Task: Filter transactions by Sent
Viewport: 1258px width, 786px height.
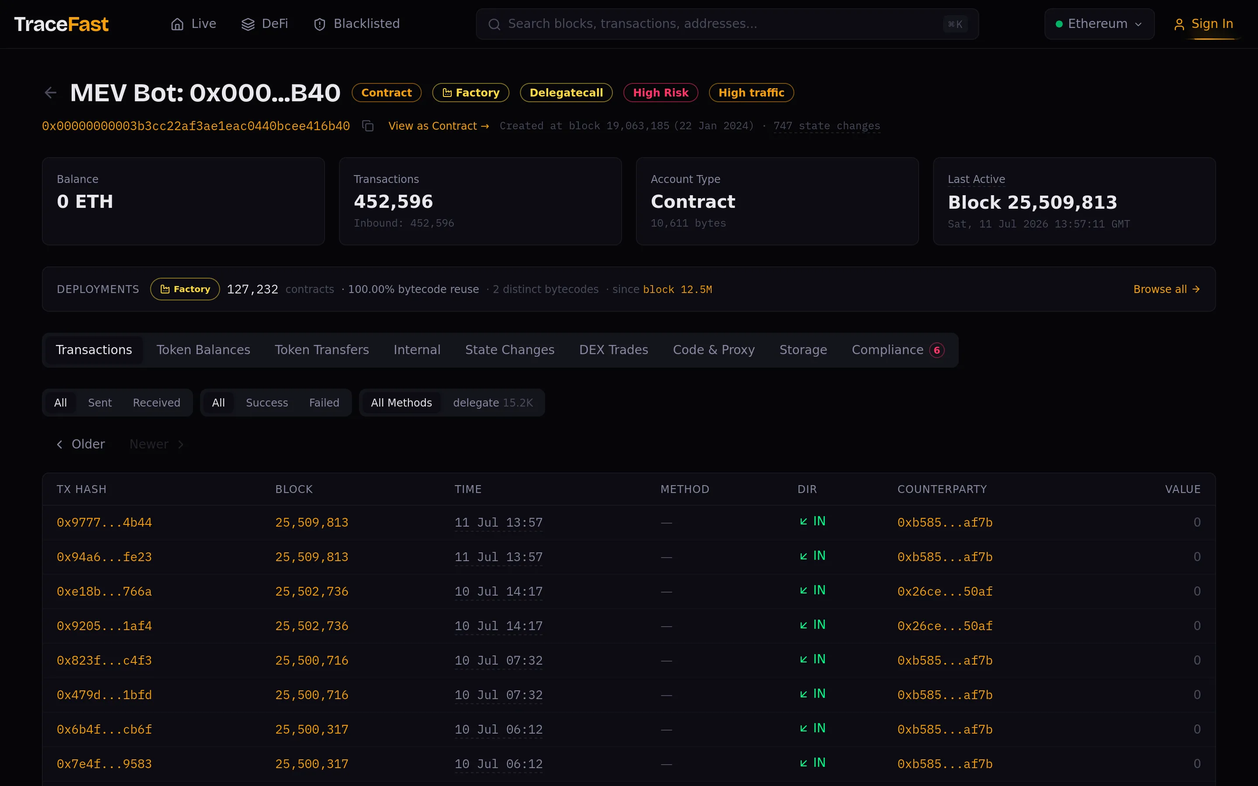Action: coord(100,403)
